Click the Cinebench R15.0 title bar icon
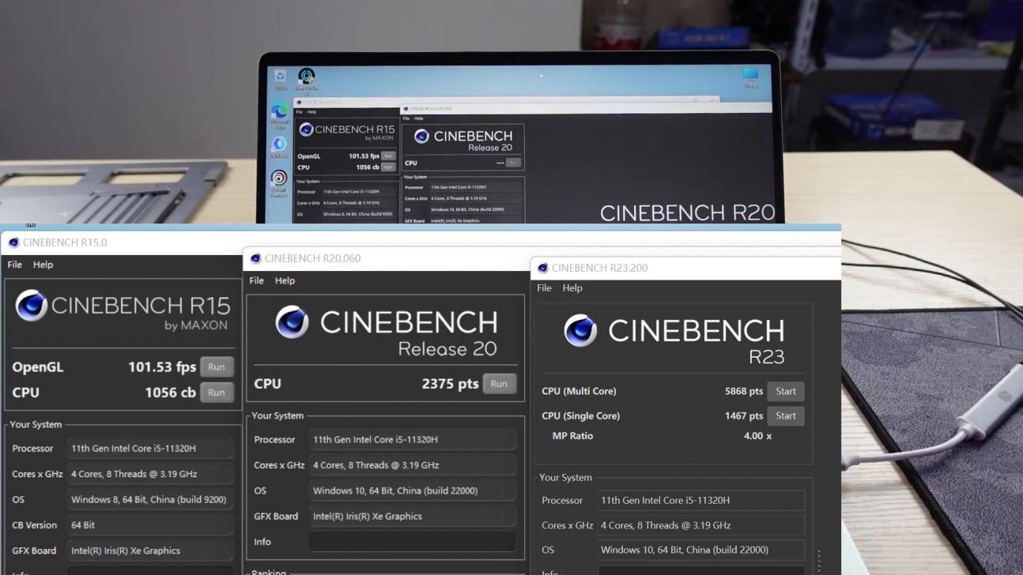This screenshot has width=1023, height=575. [13, 242]
